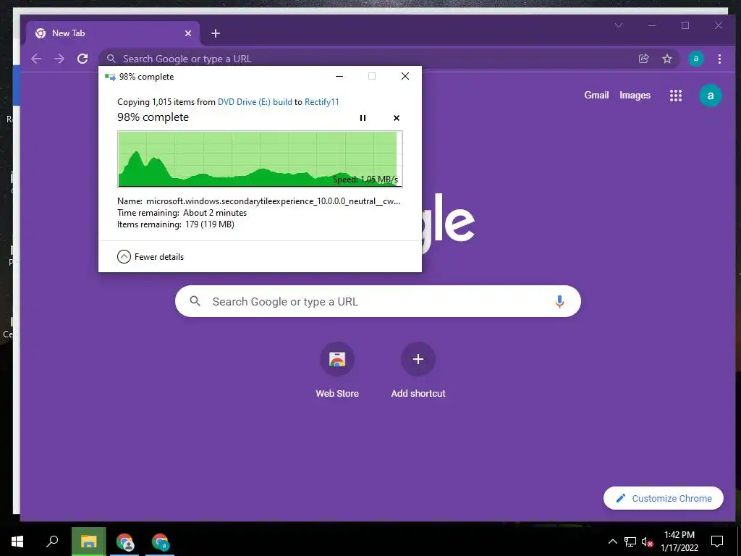Open the Web Store shortcut
741x556 pixels.
337,371
